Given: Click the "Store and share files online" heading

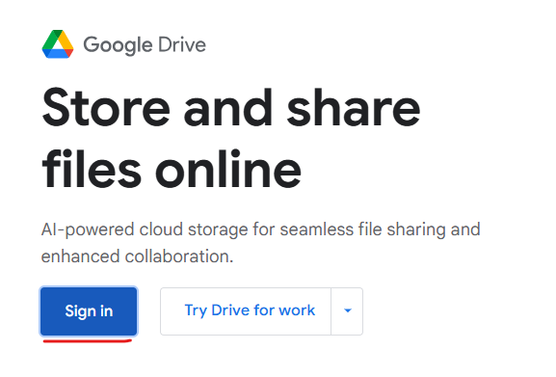Looking at the screenshot, I should click(231, 138).
